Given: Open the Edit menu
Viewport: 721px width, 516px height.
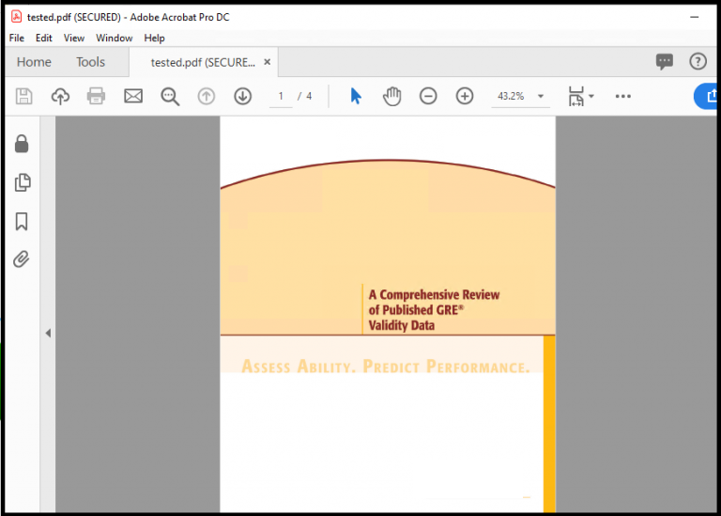Looking at the screenshot, I should [44, 39].
